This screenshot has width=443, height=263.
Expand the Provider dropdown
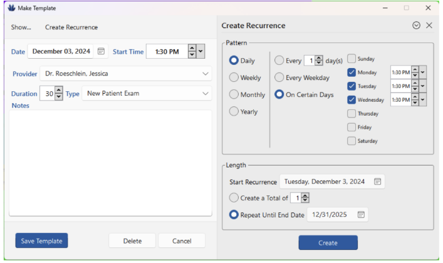click(206, 74)
